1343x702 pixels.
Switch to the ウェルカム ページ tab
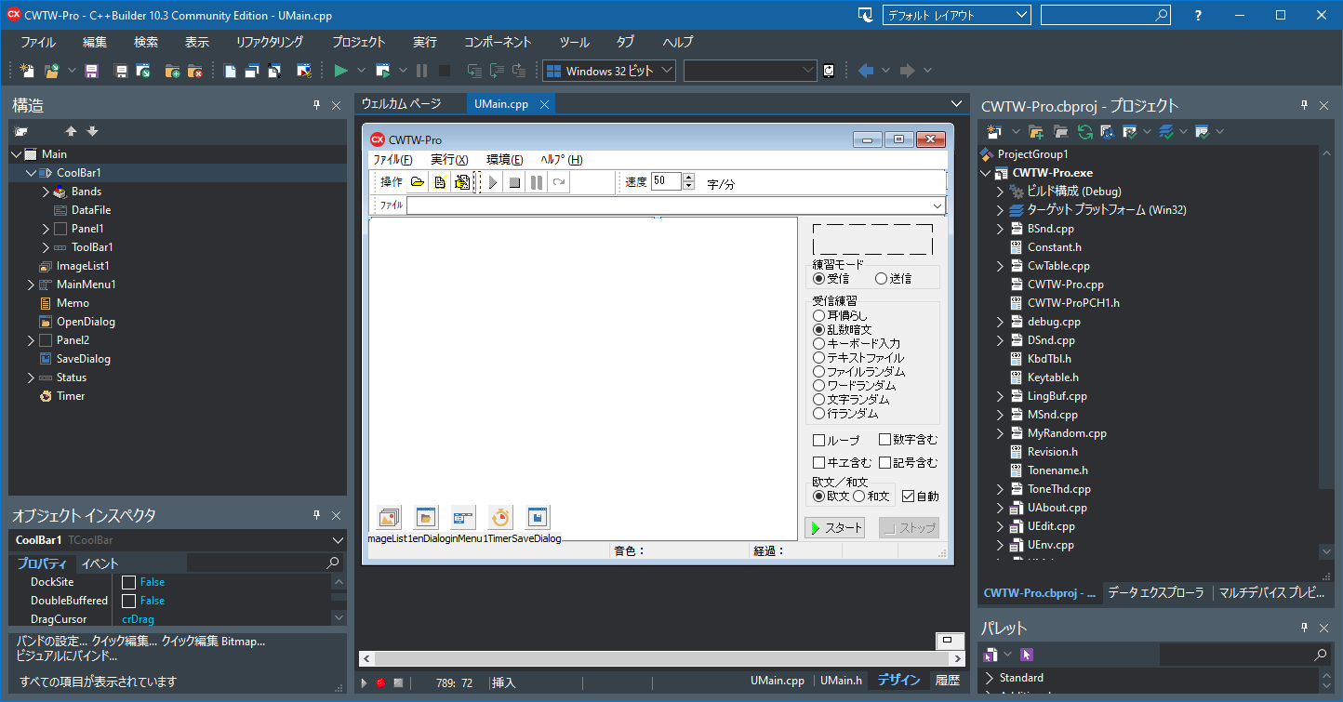coord(401,104)
